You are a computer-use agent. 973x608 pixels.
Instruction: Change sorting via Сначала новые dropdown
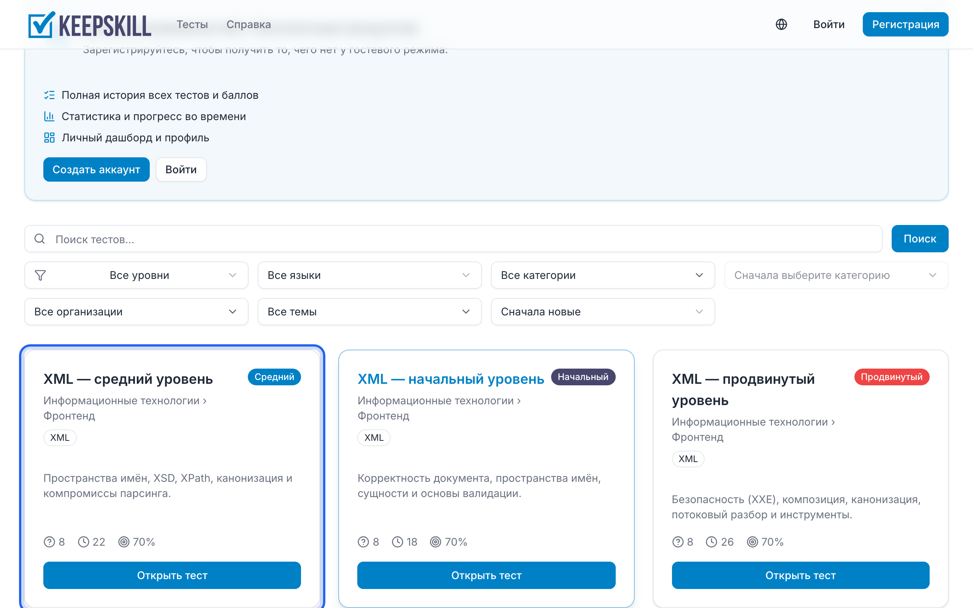click(x=603, y=312)
